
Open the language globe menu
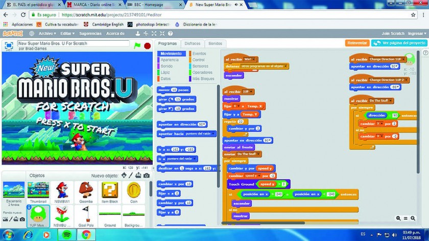(32, 33)
